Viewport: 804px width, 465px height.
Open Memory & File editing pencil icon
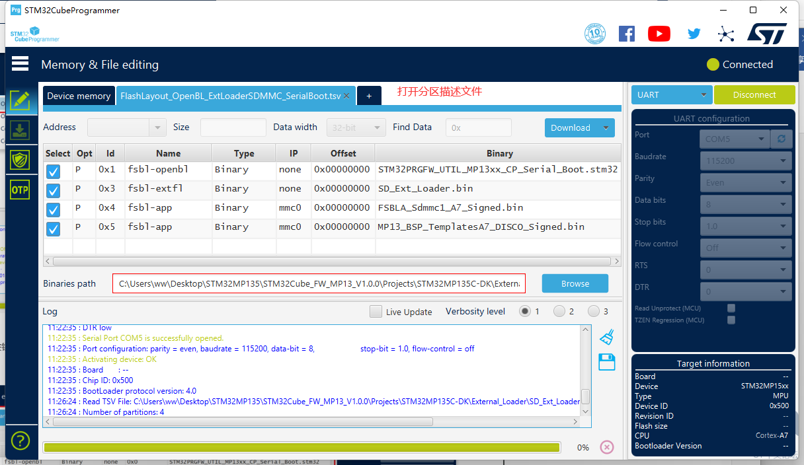click(20, 100)
